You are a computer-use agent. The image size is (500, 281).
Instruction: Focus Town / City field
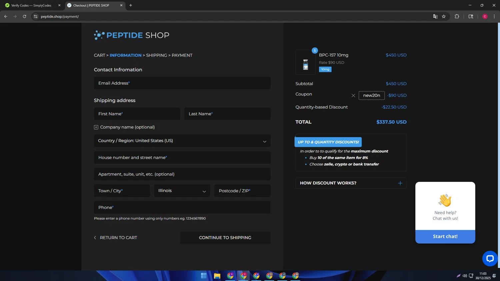point(122,191)
